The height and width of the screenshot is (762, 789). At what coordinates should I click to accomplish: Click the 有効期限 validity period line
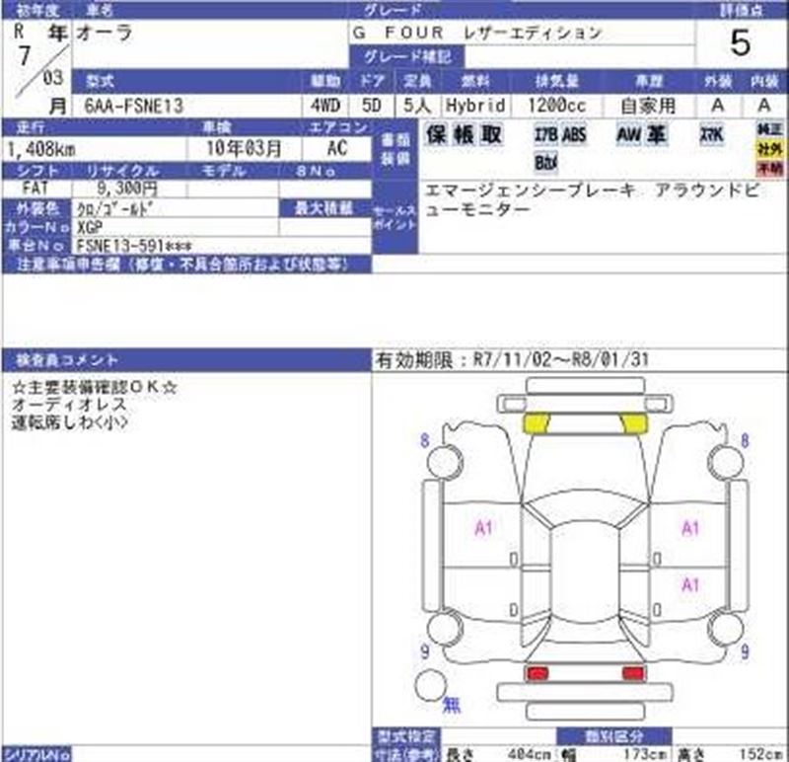pos(512,359)
